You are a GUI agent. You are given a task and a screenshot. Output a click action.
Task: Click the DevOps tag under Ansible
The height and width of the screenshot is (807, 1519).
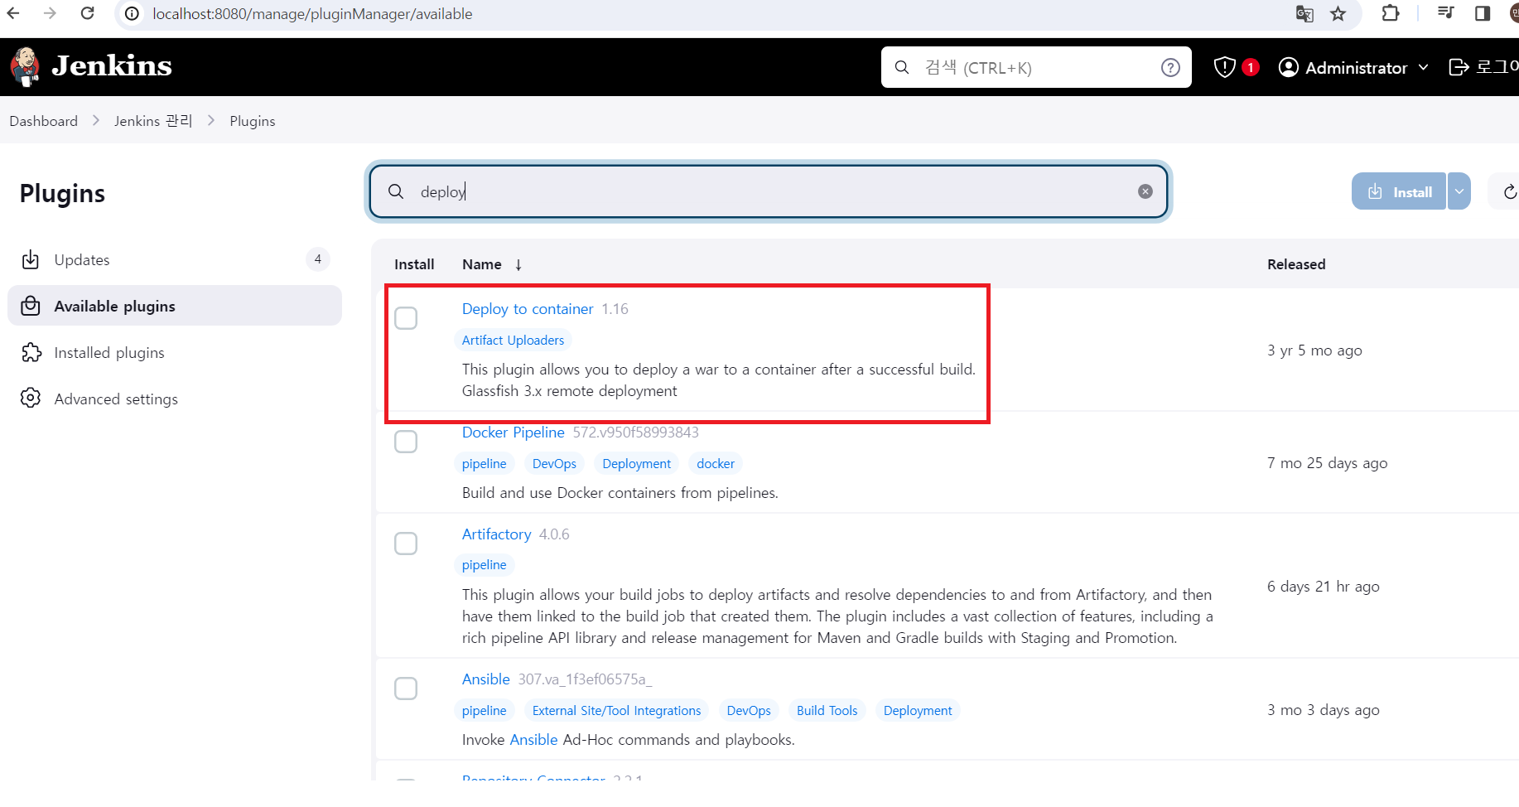(x=749, y=711)
